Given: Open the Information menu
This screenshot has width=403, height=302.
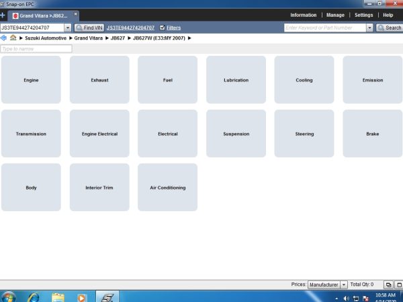Looking at the screenshot, I should [x=304, y=15].
